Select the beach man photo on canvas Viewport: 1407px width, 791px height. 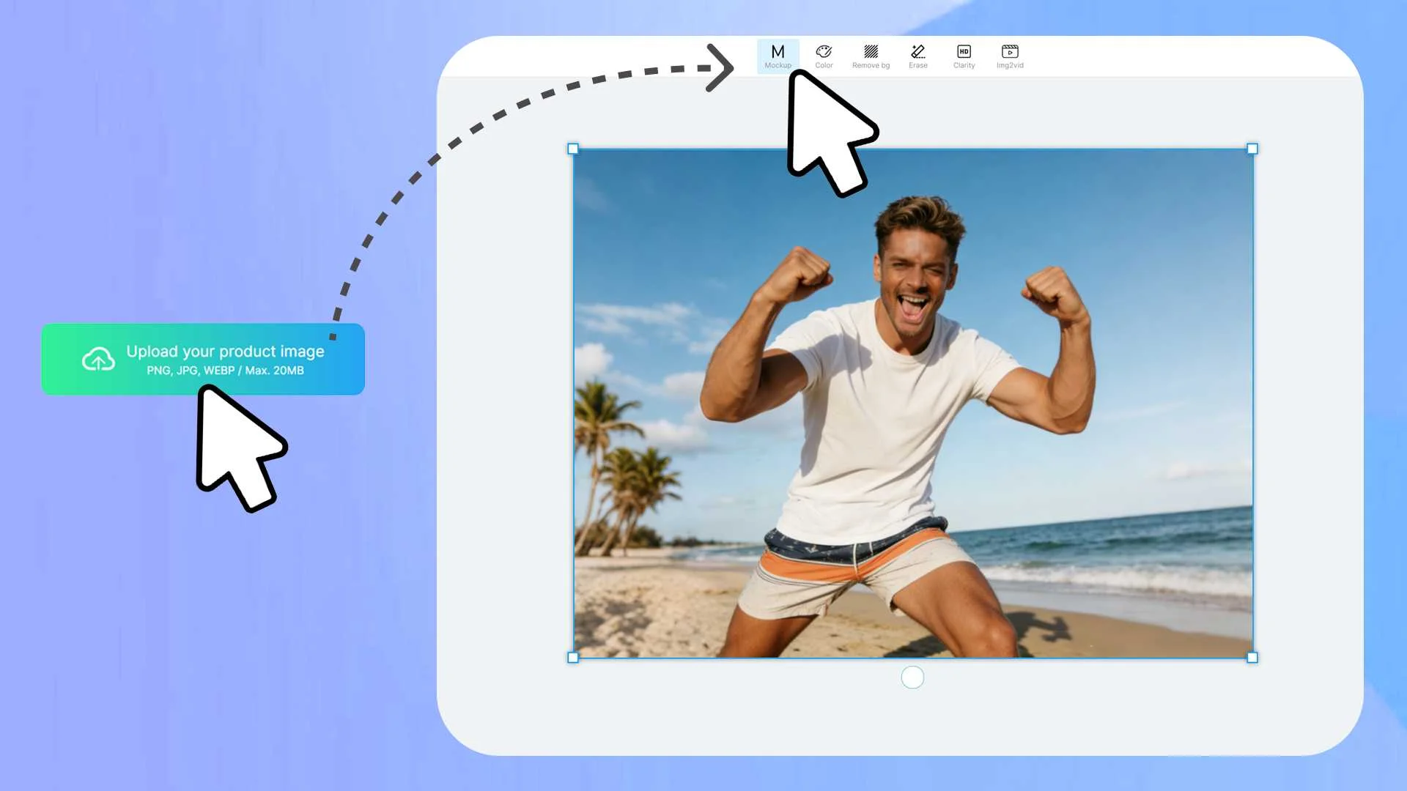tap(912, 403)
